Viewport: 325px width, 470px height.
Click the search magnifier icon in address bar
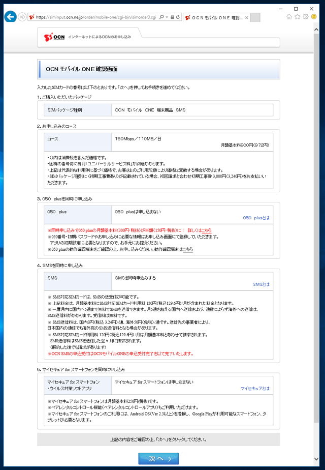(161, 17)
